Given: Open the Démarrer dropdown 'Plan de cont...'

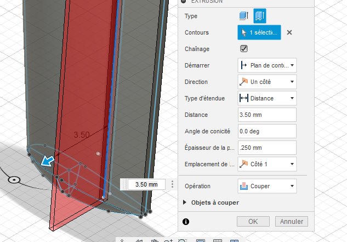Looking at the screenshot, I should pyautogui.click(x=267, y=65).
